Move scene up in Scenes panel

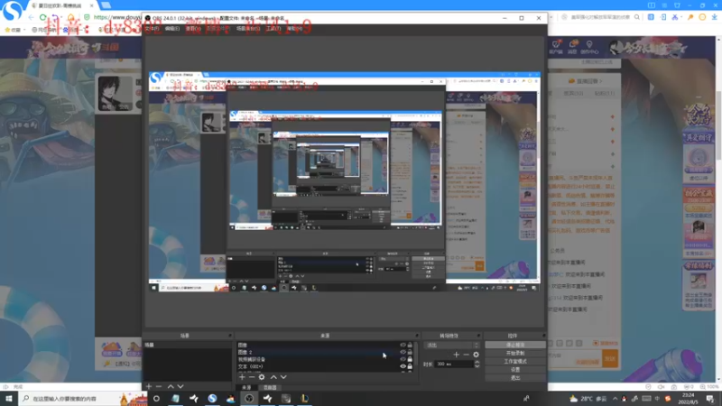click(x=171, y=386)
